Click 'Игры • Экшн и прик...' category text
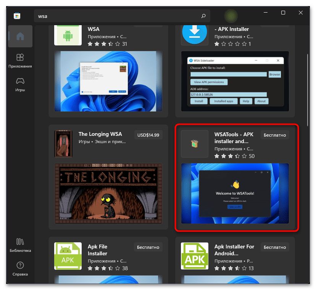 [x=102, y=142]
